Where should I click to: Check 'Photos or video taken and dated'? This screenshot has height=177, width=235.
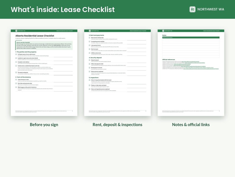(89, 85)
